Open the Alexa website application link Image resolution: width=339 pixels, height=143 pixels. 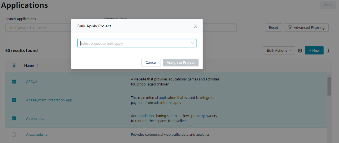(x=37, y=135)
